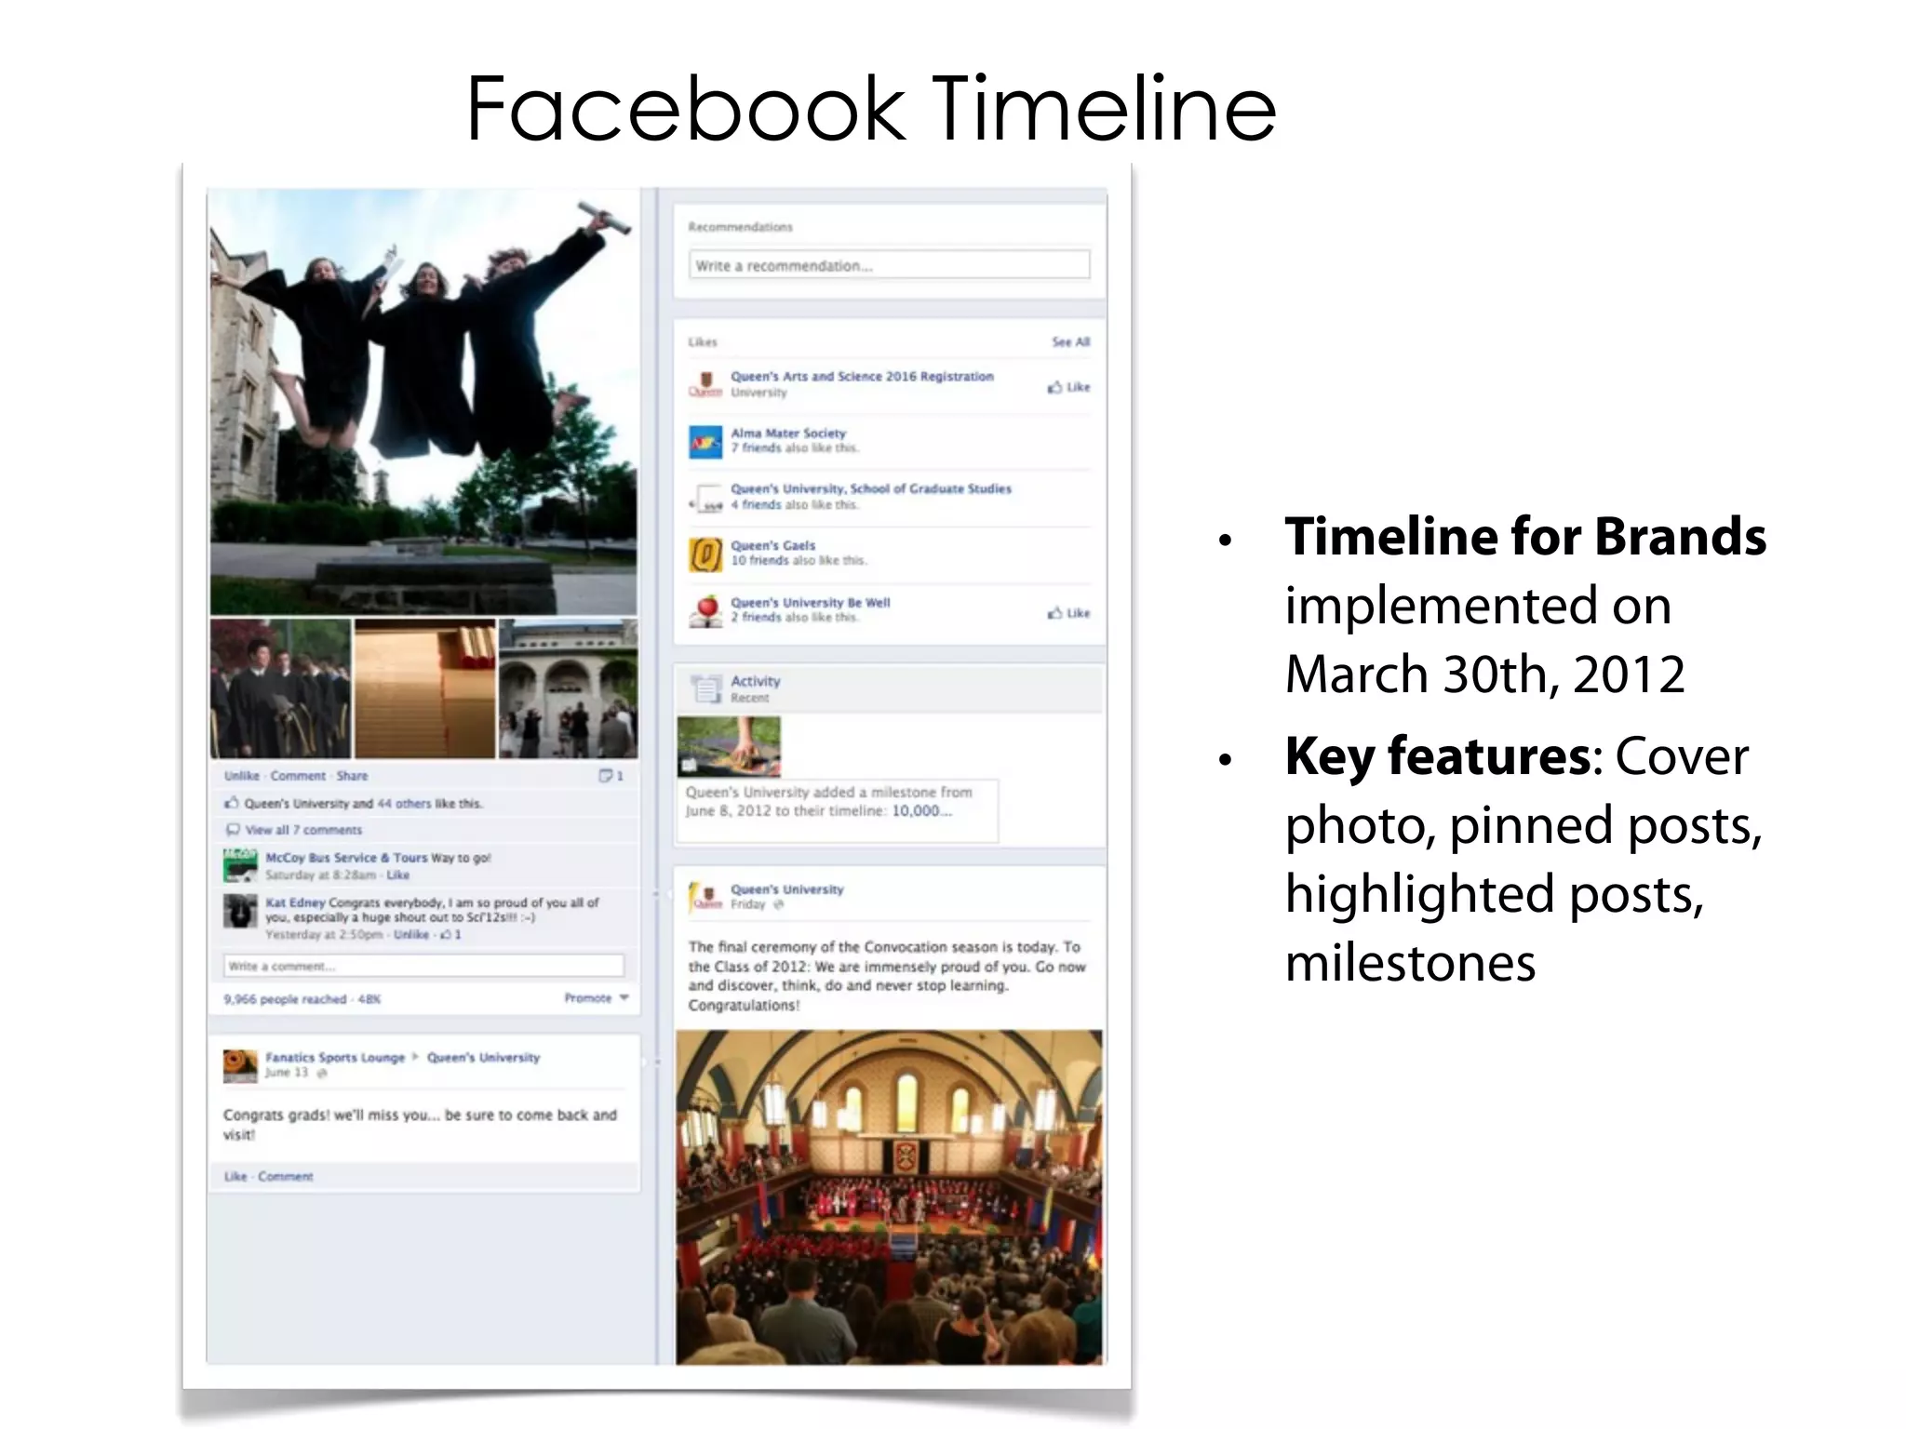Click Fanatics Sports Lounge avatar icon
Screen dimensions: 1906x1429
(x=240, y=1066)
